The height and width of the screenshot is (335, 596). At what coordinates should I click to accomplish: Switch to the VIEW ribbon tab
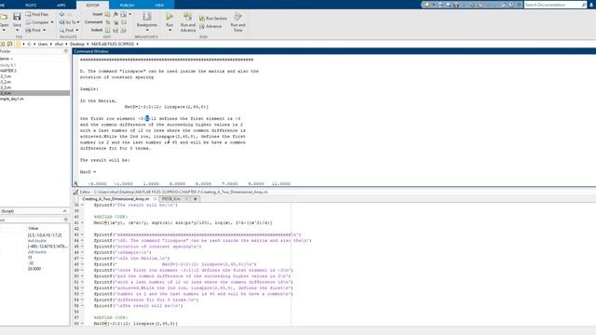159,5
